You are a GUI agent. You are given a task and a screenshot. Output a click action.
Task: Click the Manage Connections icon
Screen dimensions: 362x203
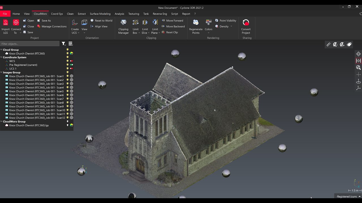tap(39, 27)
